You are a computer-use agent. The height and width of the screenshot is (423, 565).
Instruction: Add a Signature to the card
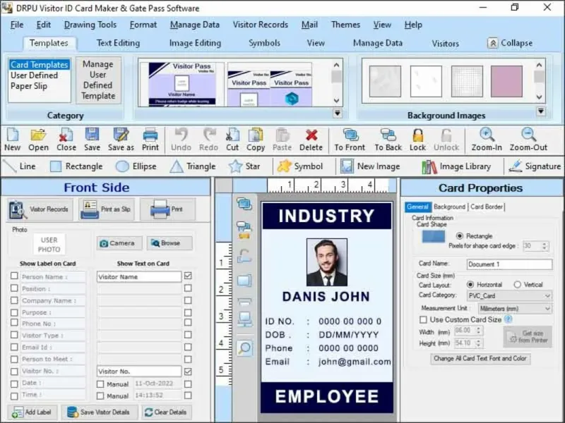tap(535, 166)
